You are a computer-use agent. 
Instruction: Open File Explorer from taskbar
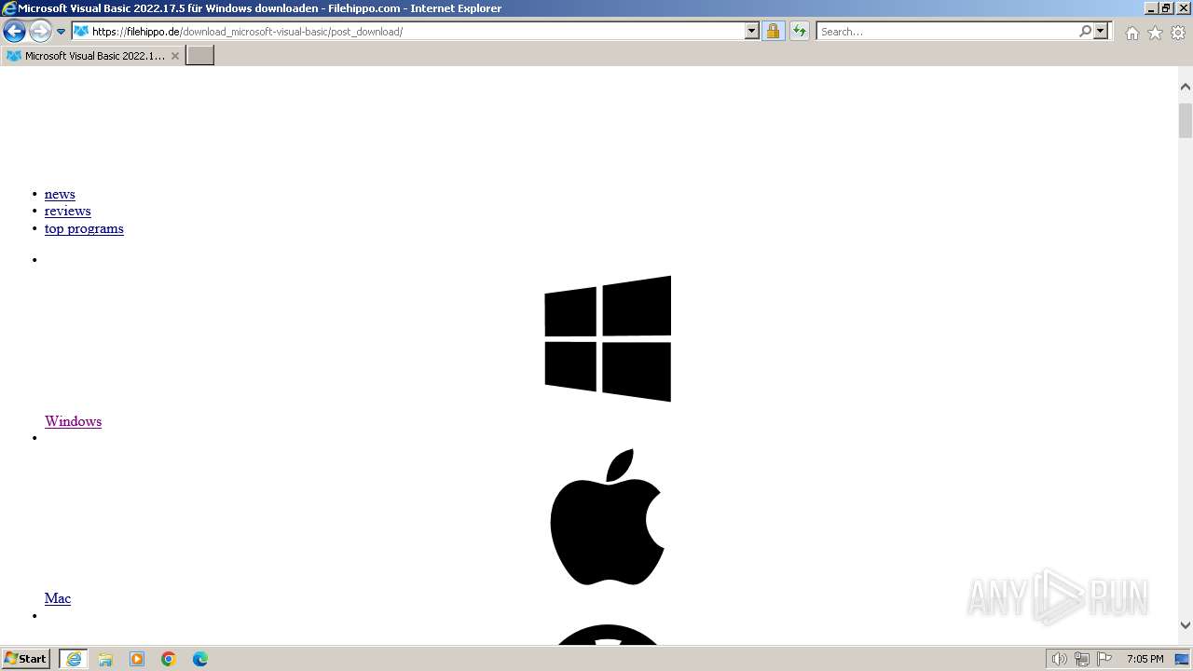coord(105,659)
